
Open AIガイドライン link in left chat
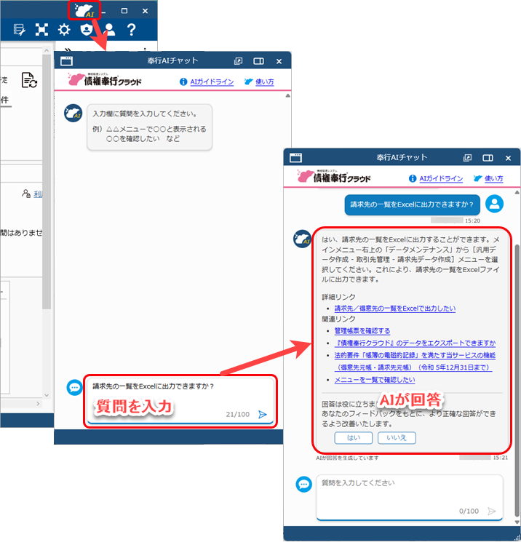(212, 81)
